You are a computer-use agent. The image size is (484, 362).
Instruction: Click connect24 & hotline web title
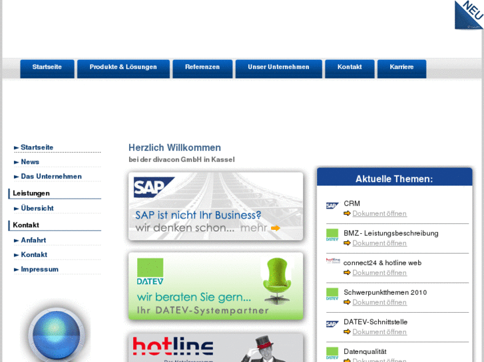[382, 262]
